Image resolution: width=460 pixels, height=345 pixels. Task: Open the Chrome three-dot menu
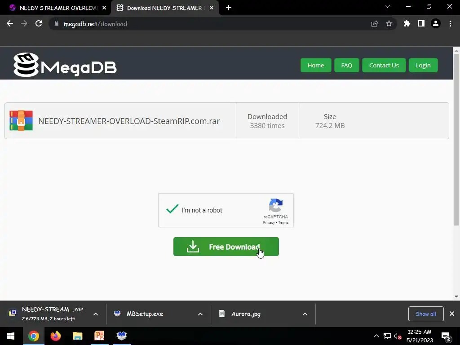coord(450,24)
